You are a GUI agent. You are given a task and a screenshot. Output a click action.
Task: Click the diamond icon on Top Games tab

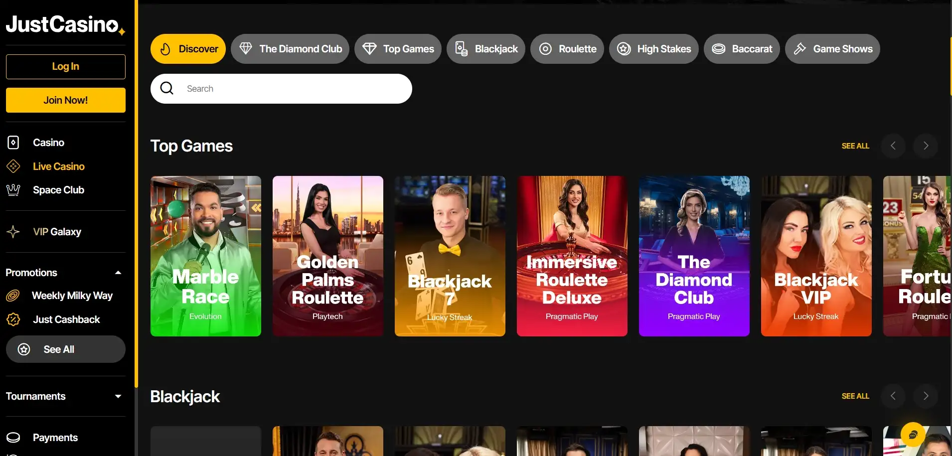369,48
